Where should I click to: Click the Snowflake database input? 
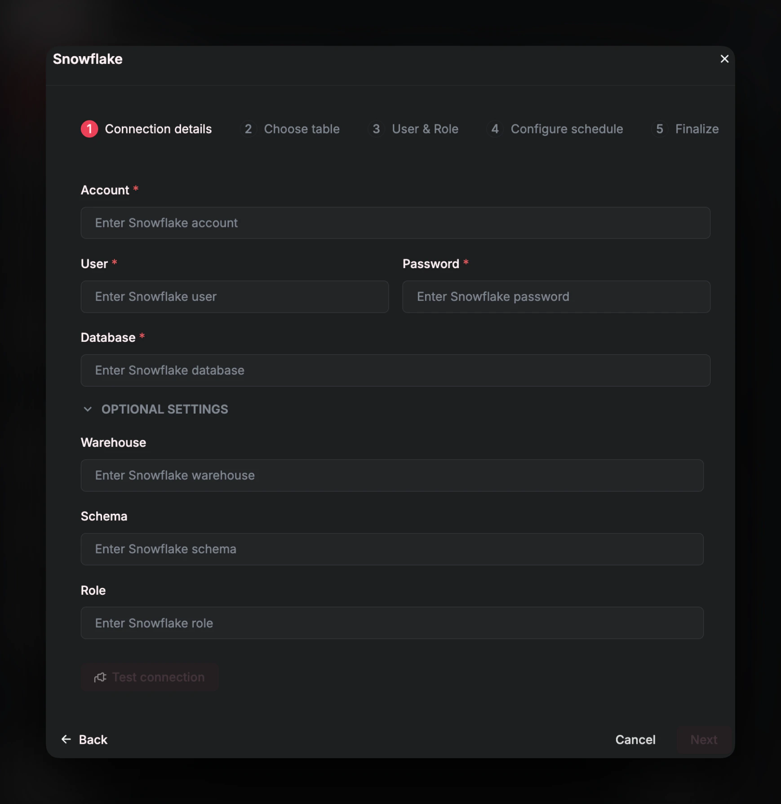click(x=395, y=370)
